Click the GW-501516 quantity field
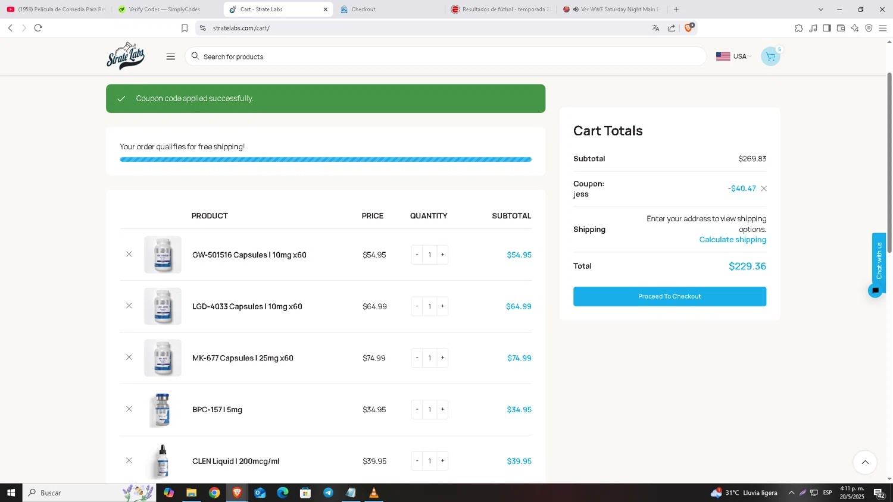Viewport: 893px width, 502px height. 430,255
